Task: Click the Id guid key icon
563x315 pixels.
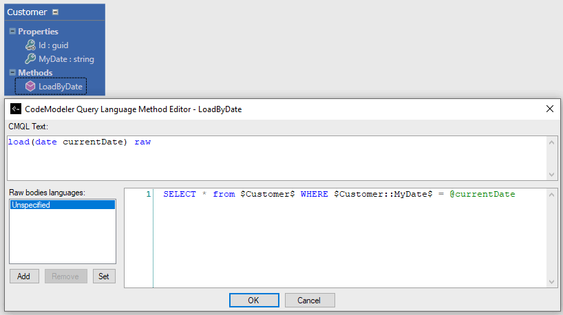Action: [x=30, y=45]
